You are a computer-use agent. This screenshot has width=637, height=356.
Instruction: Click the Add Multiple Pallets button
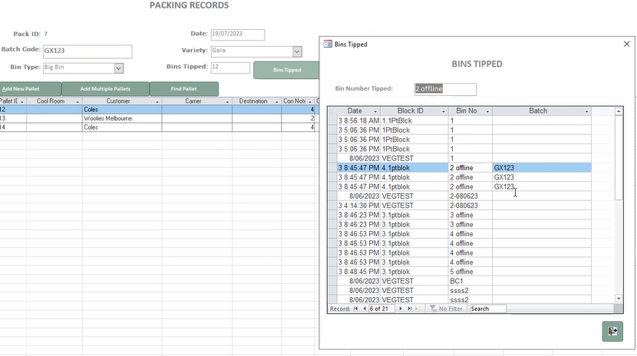pos(105,89)
